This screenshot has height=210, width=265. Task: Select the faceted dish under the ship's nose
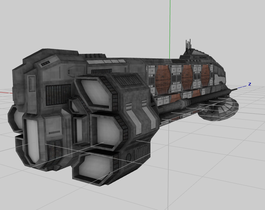218,110
